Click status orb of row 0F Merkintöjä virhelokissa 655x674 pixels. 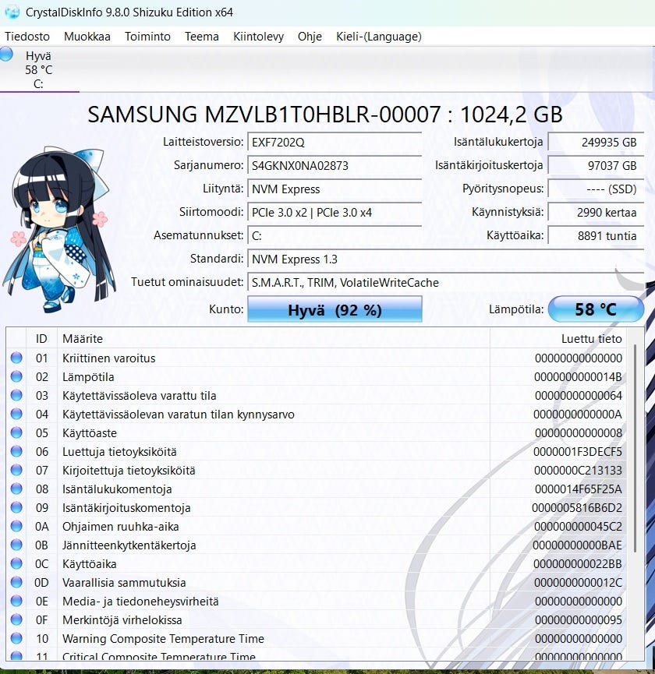coord(16,619)
